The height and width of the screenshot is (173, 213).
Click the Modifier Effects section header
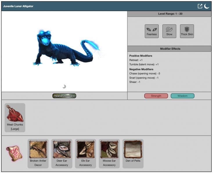tap(170, 49)
